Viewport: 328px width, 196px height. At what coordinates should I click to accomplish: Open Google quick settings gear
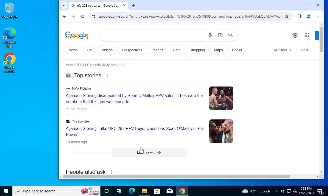pyautogui.click(x=295, y=35)
